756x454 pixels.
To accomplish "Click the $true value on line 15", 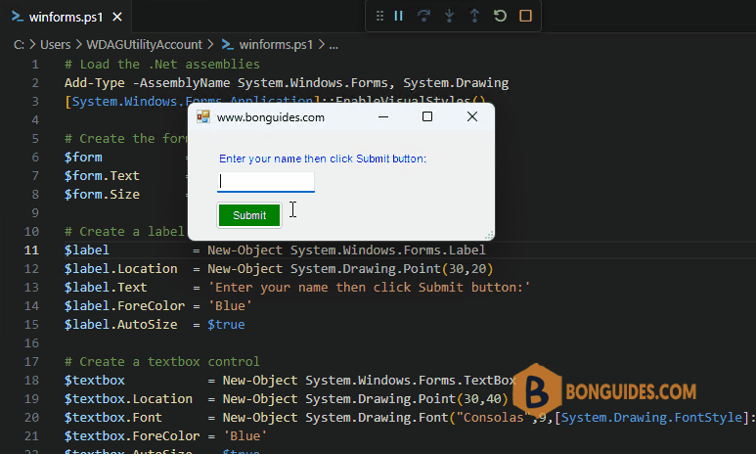I will point(226,324).
